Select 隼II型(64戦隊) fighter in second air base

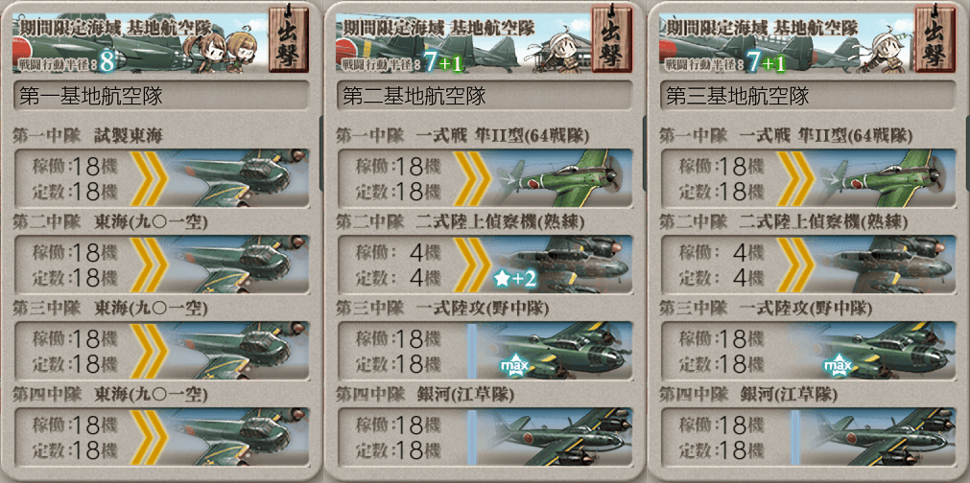click(x=485, y=178)
